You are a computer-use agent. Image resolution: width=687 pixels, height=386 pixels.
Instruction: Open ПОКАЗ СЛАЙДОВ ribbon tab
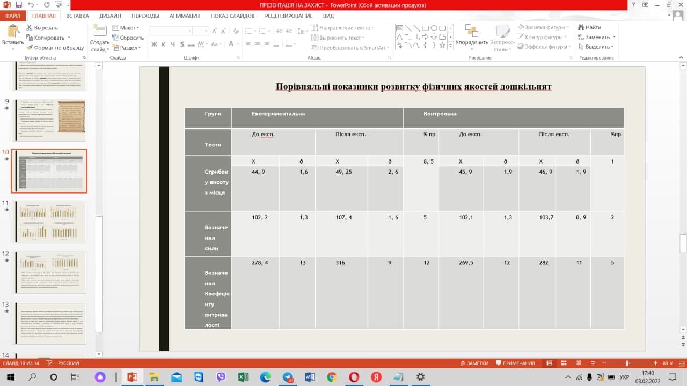click(232, 16)
